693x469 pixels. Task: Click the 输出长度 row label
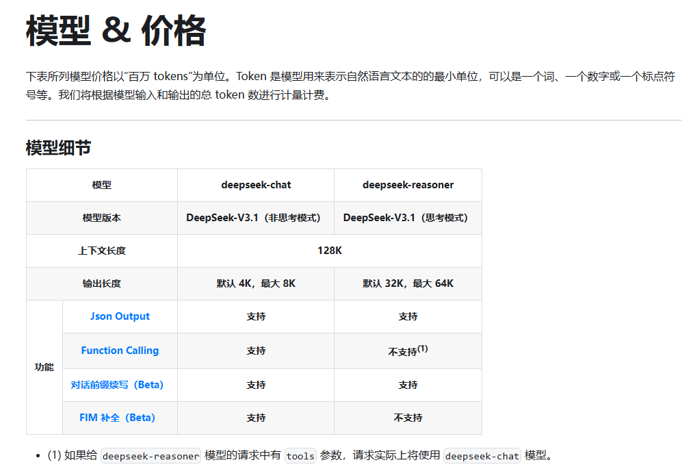(x=102, y=283)
